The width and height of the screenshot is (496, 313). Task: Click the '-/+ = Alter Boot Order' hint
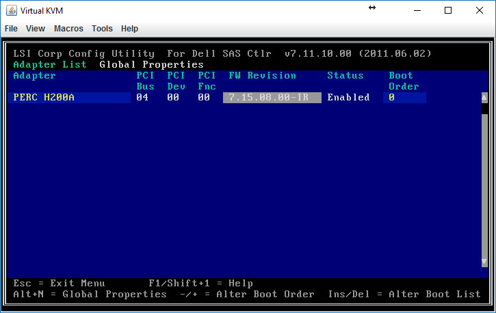tap(247, 294)
